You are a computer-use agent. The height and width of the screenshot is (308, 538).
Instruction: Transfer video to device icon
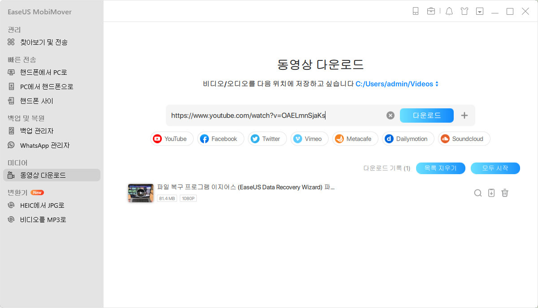coord(491,193)
